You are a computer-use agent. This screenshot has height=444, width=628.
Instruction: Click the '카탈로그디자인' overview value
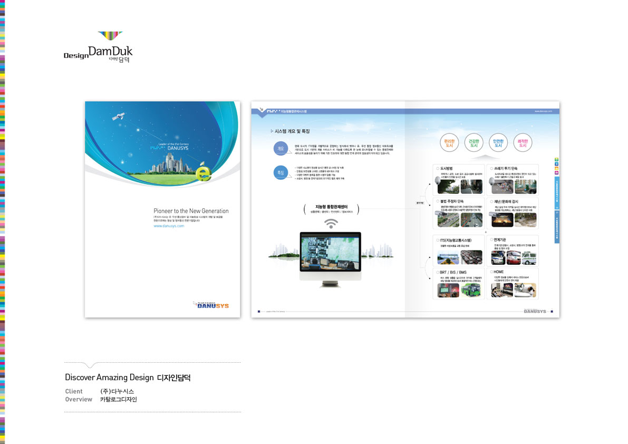[x=119, y=400]
